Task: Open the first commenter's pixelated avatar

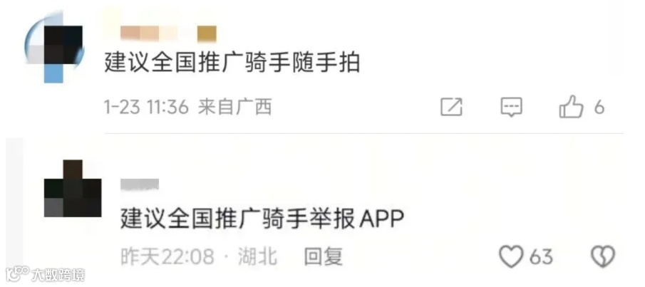Action: [54, 48]
